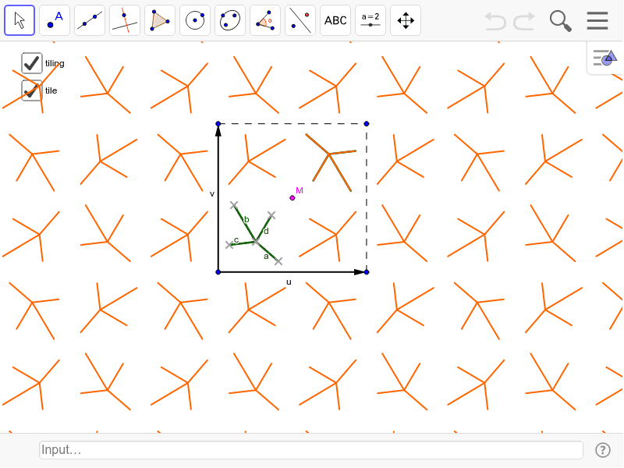Open the hamburger main menu

(597, 21)
